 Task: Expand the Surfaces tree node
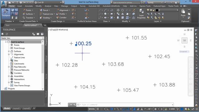(9, 51)
